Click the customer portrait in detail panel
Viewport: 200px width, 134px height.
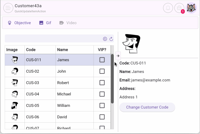point(131,44)
